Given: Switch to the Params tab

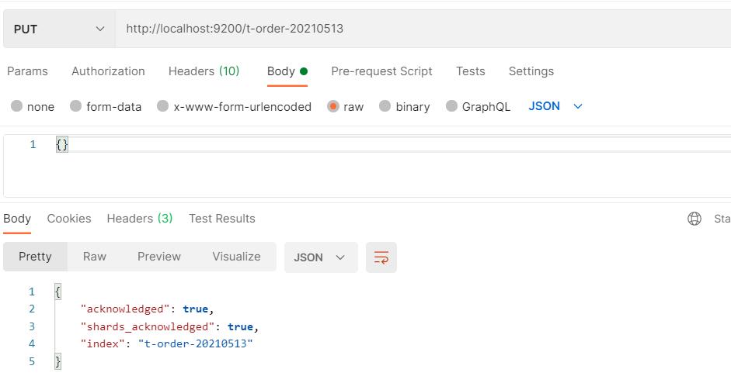Looking at the screenshot, I should tap(27, 71).
